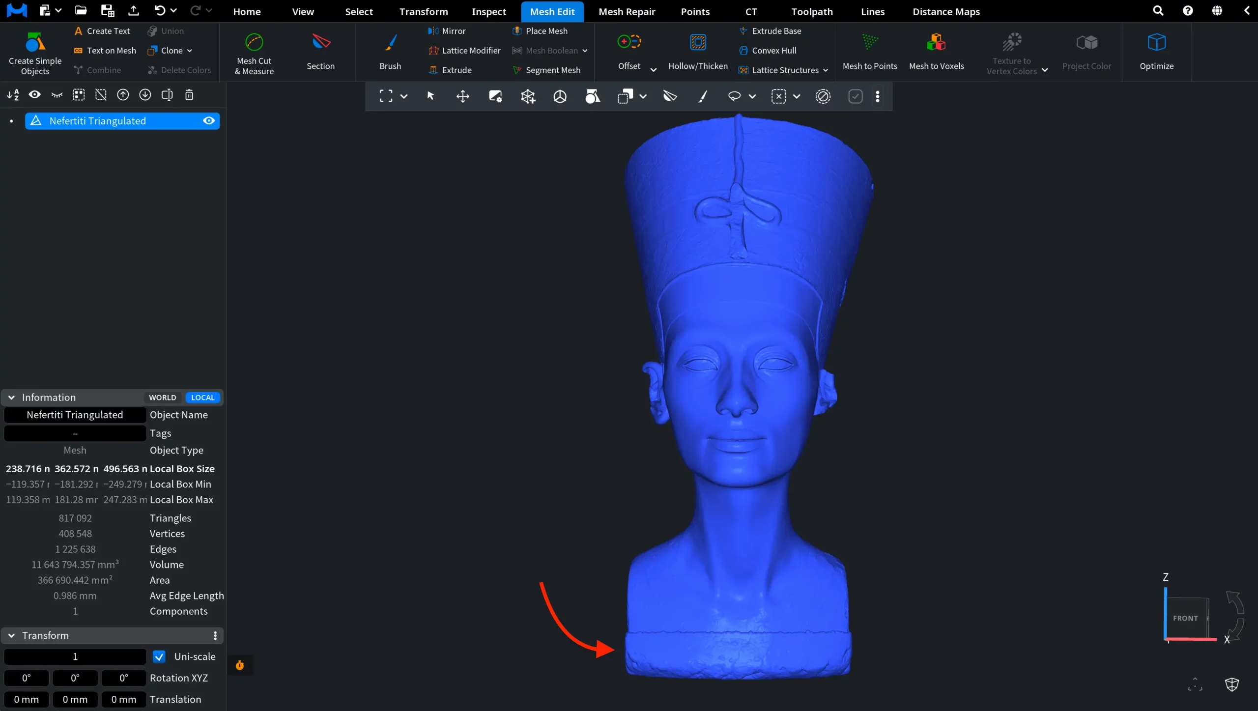The width and height of the screenshot is (1258, 711).
Task: Launch the Hollow/Thicken tool
Action: tap(698, 52)
